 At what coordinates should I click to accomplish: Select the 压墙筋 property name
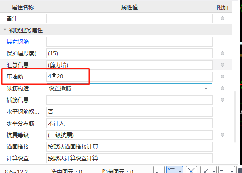(x=15, y=77)
